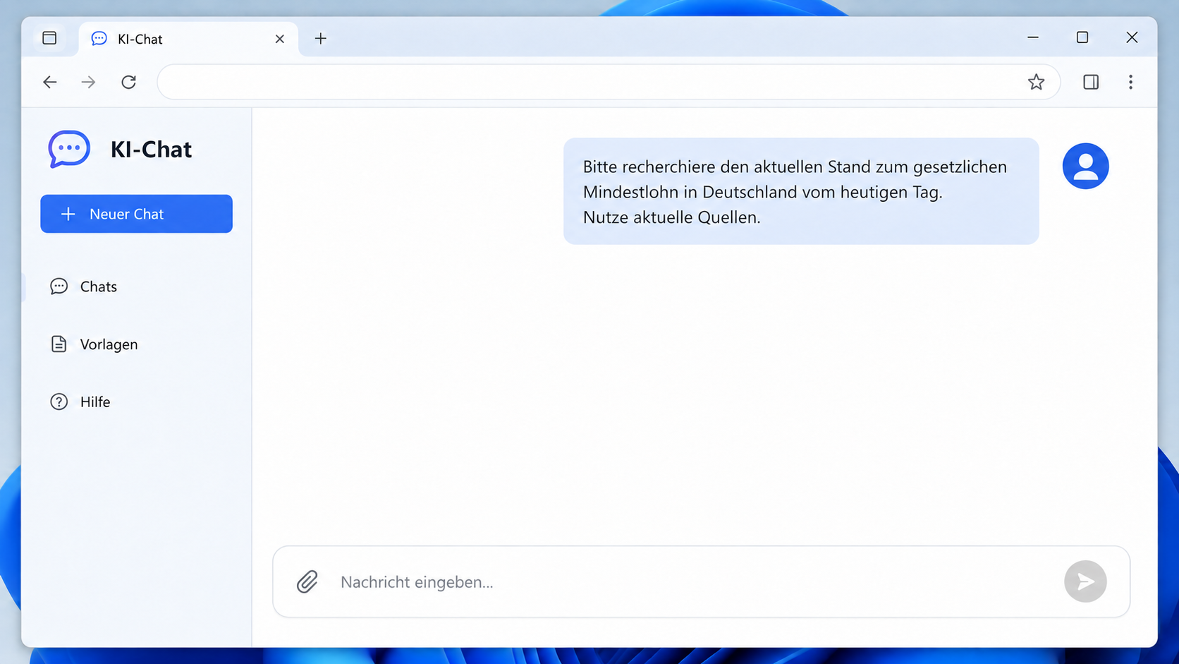Click the browser forward arrow
The width and height of the screenshot is (1179, 664).
click(x=88, y=82)
